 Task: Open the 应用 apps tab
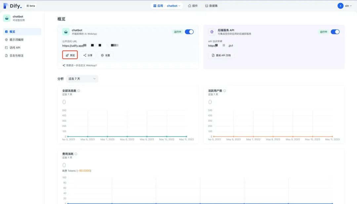pyautogui.click(x=158, y=6)
